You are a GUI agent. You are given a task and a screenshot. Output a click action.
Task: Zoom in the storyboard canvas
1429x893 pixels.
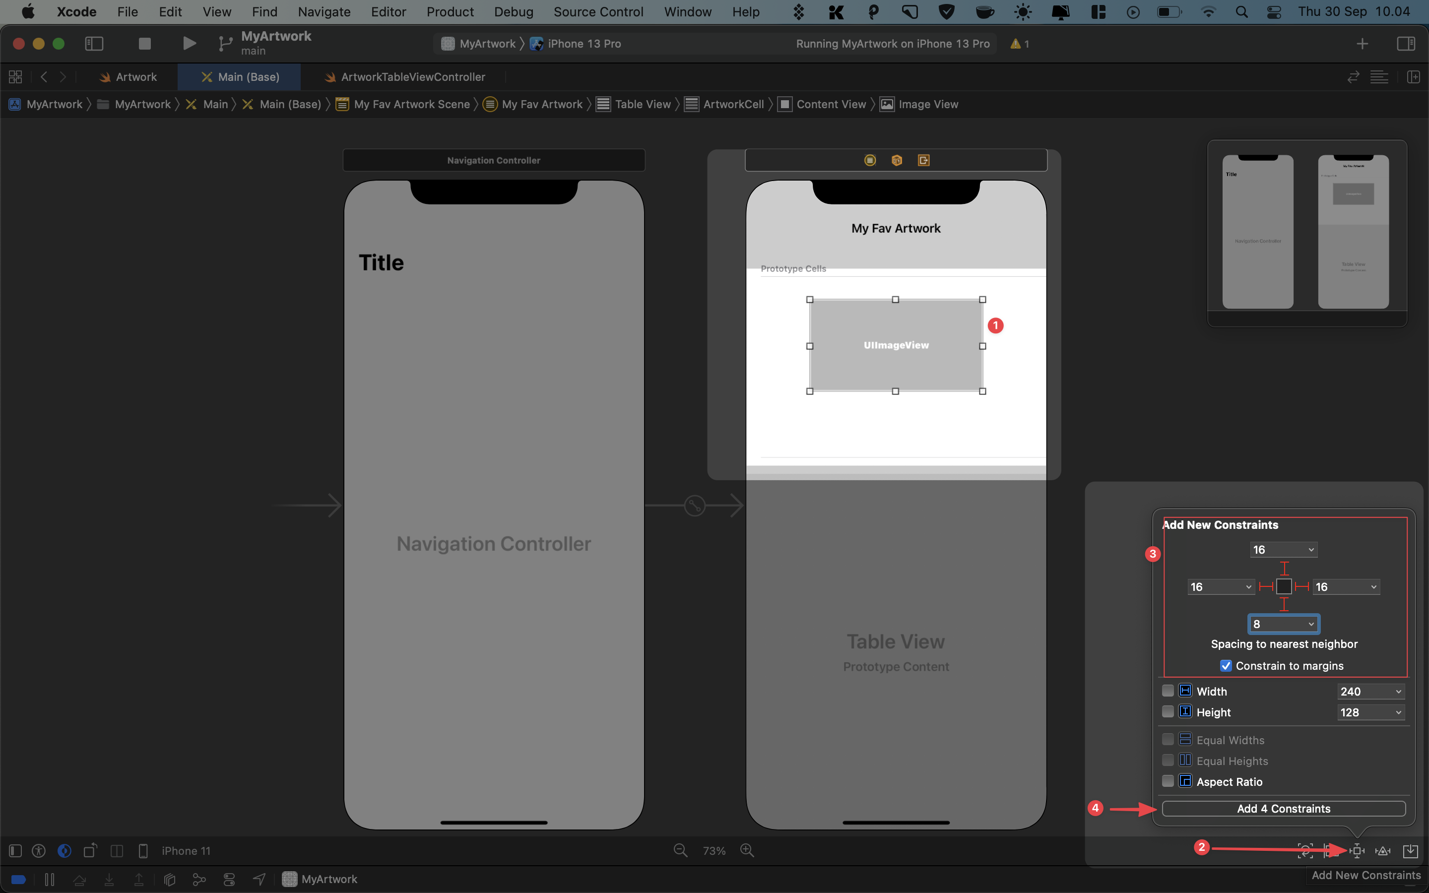coord(747,850)
